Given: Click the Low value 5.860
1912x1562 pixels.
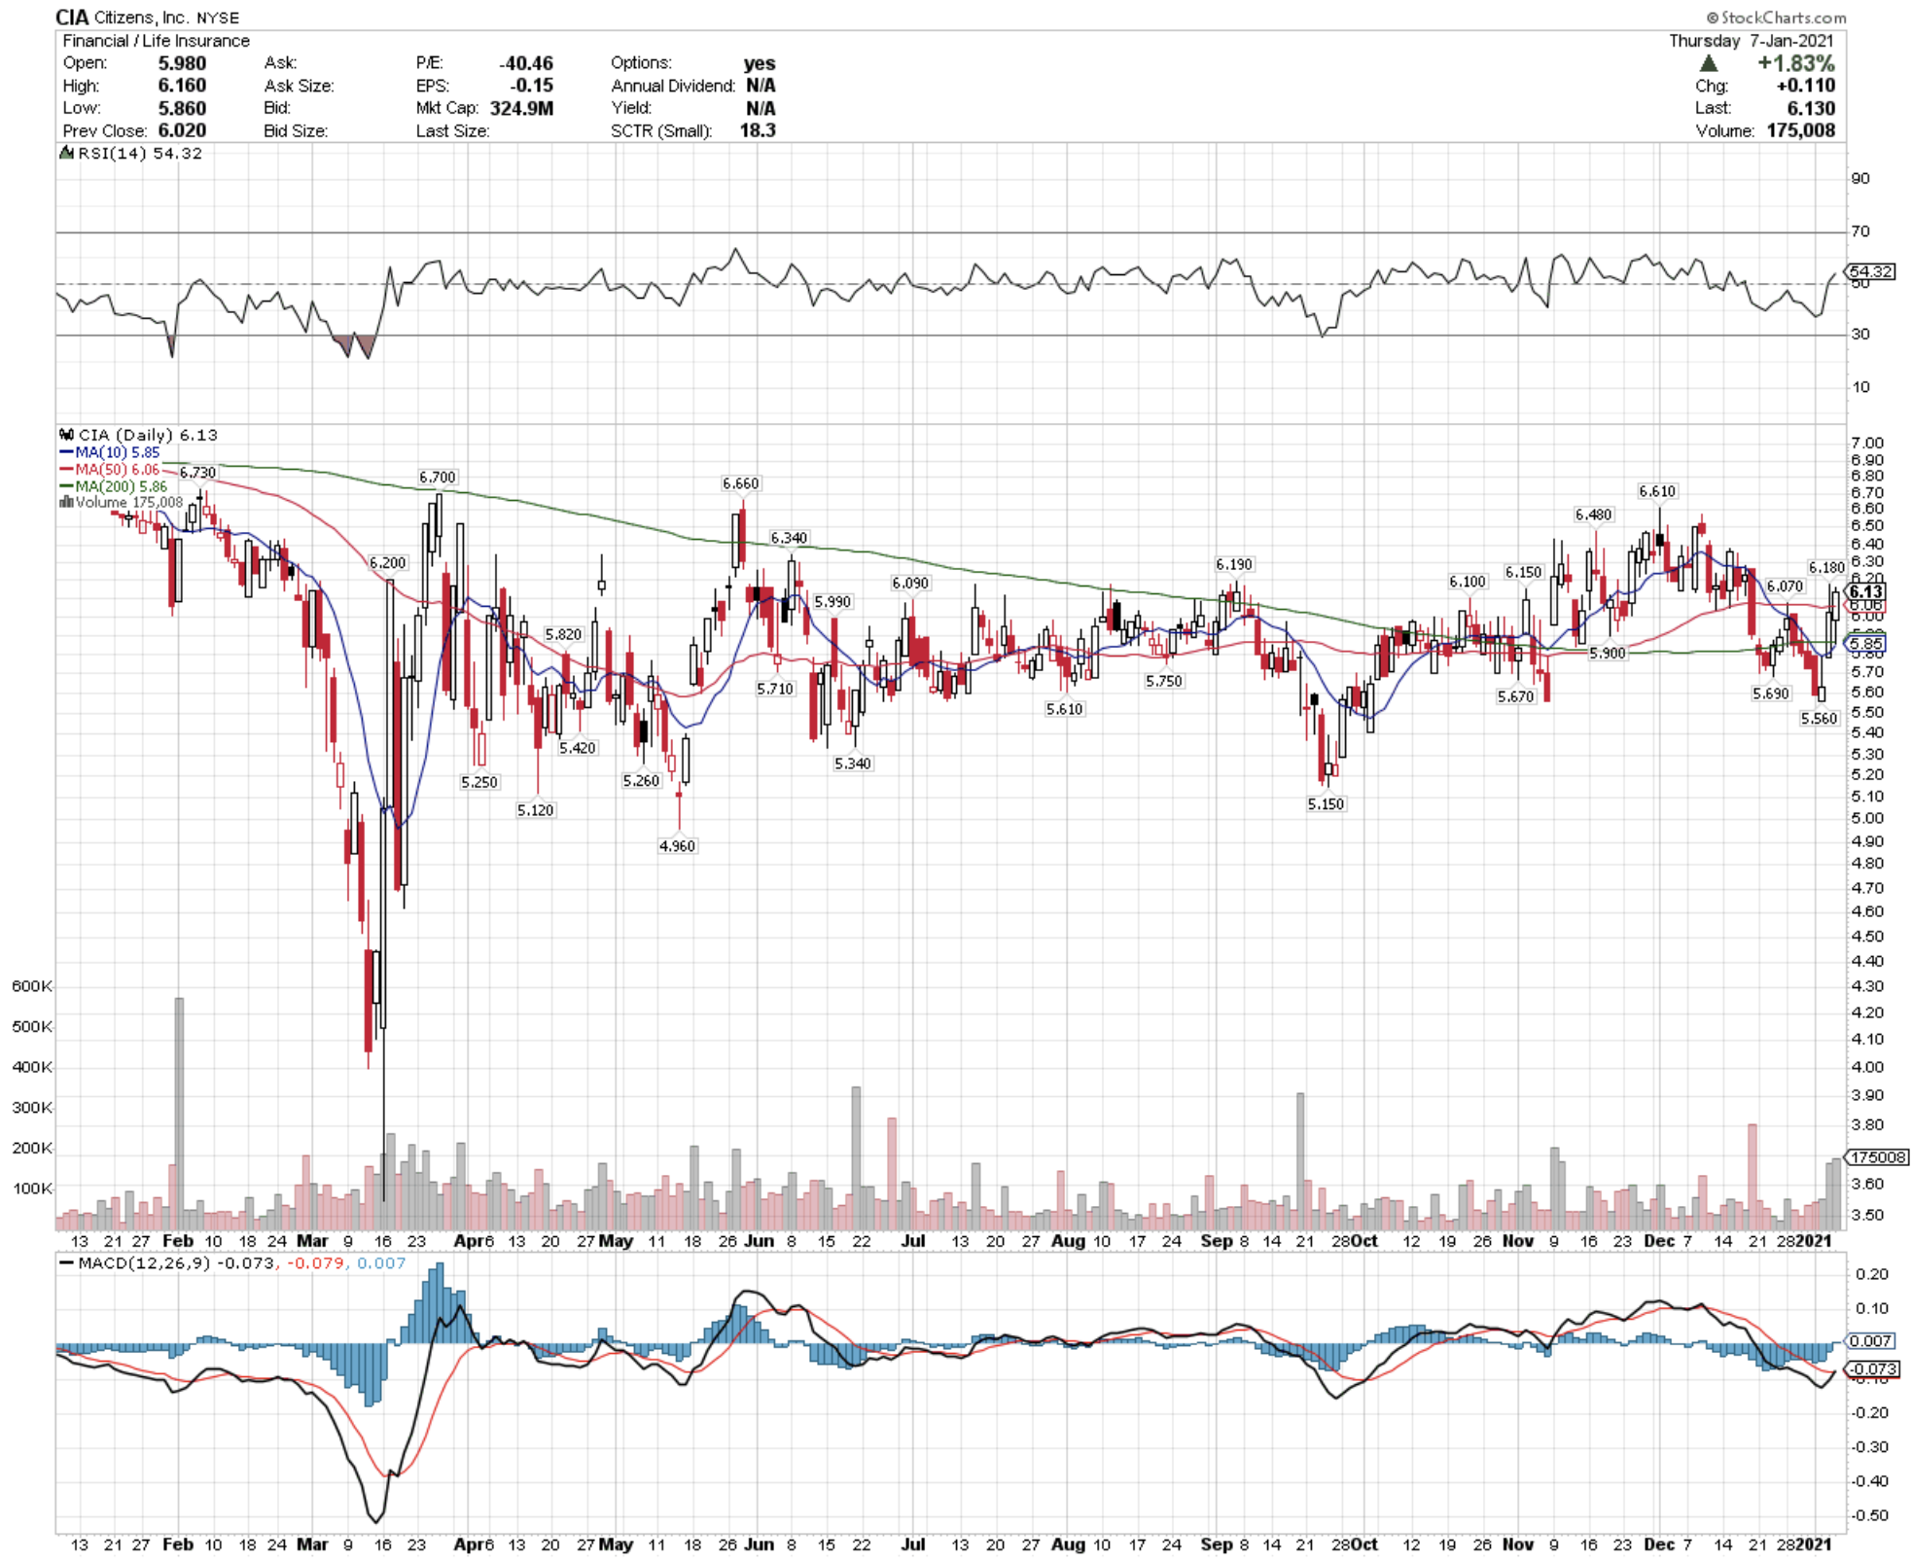Looking at the screenshot, I should [x=182, y=108].
